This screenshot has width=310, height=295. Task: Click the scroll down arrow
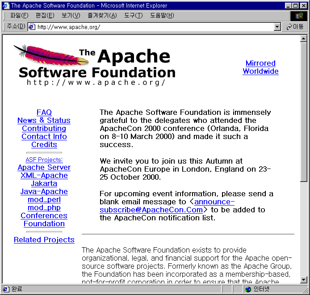point(303,280)
